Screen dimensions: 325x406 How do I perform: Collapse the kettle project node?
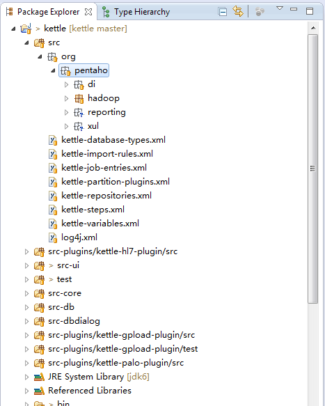(x=13, y=29)
